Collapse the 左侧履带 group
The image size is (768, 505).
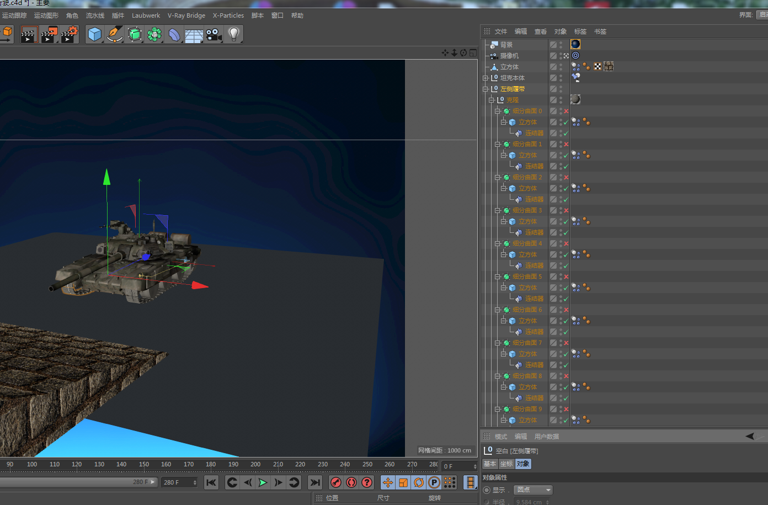pos(486,89)
